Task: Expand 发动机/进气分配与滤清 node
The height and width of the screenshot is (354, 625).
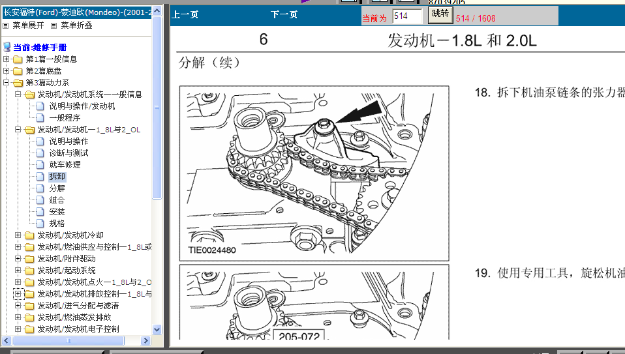Action: pos(18,306)
